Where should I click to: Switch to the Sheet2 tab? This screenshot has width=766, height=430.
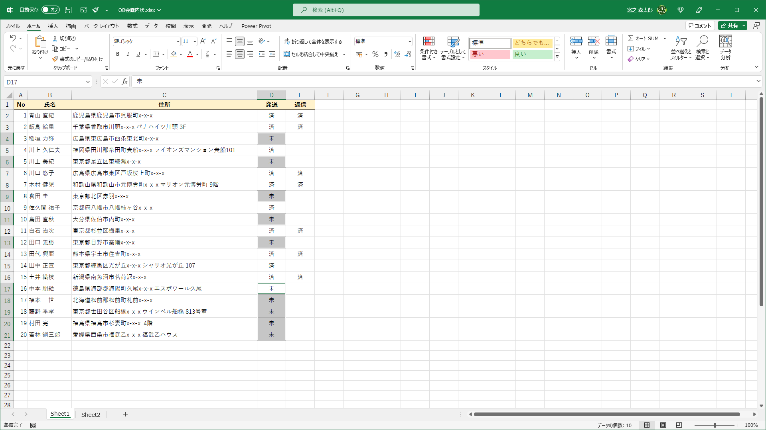pos(91,414)
